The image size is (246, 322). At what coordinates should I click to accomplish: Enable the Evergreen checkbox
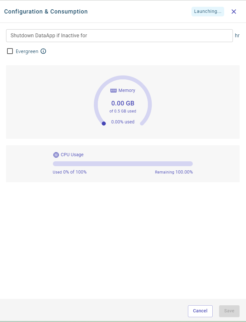[x=10, y=51]
